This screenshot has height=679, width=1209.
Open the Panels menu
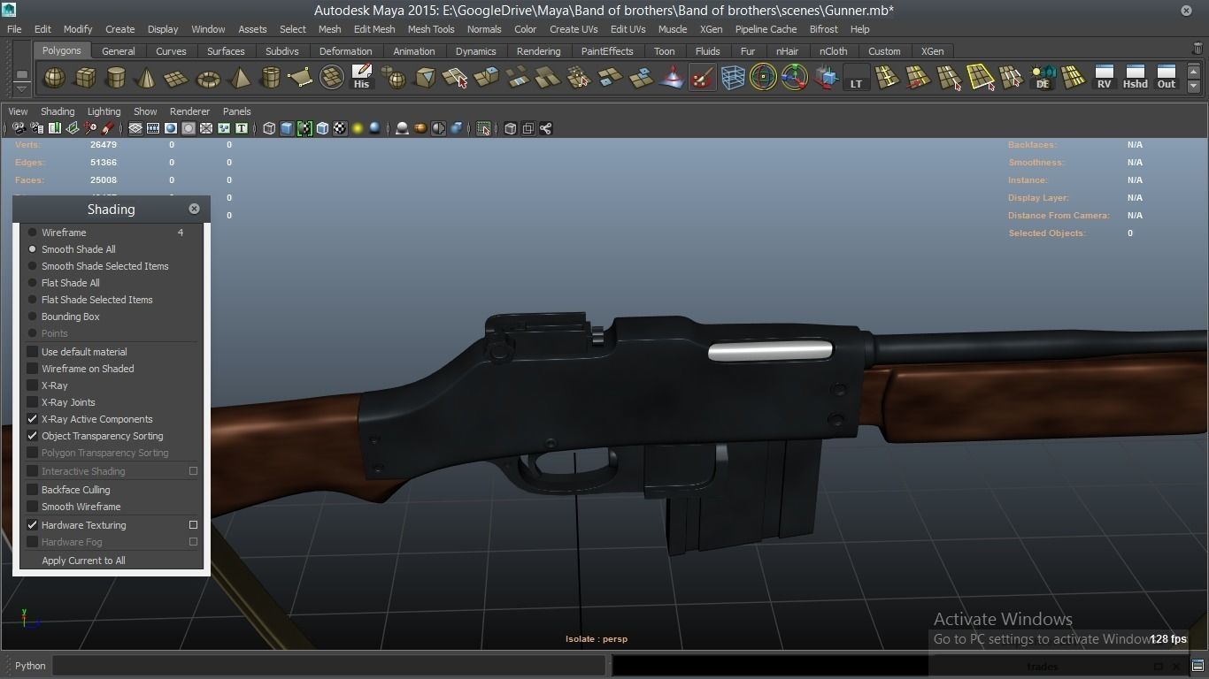click(x=236, y=111)
